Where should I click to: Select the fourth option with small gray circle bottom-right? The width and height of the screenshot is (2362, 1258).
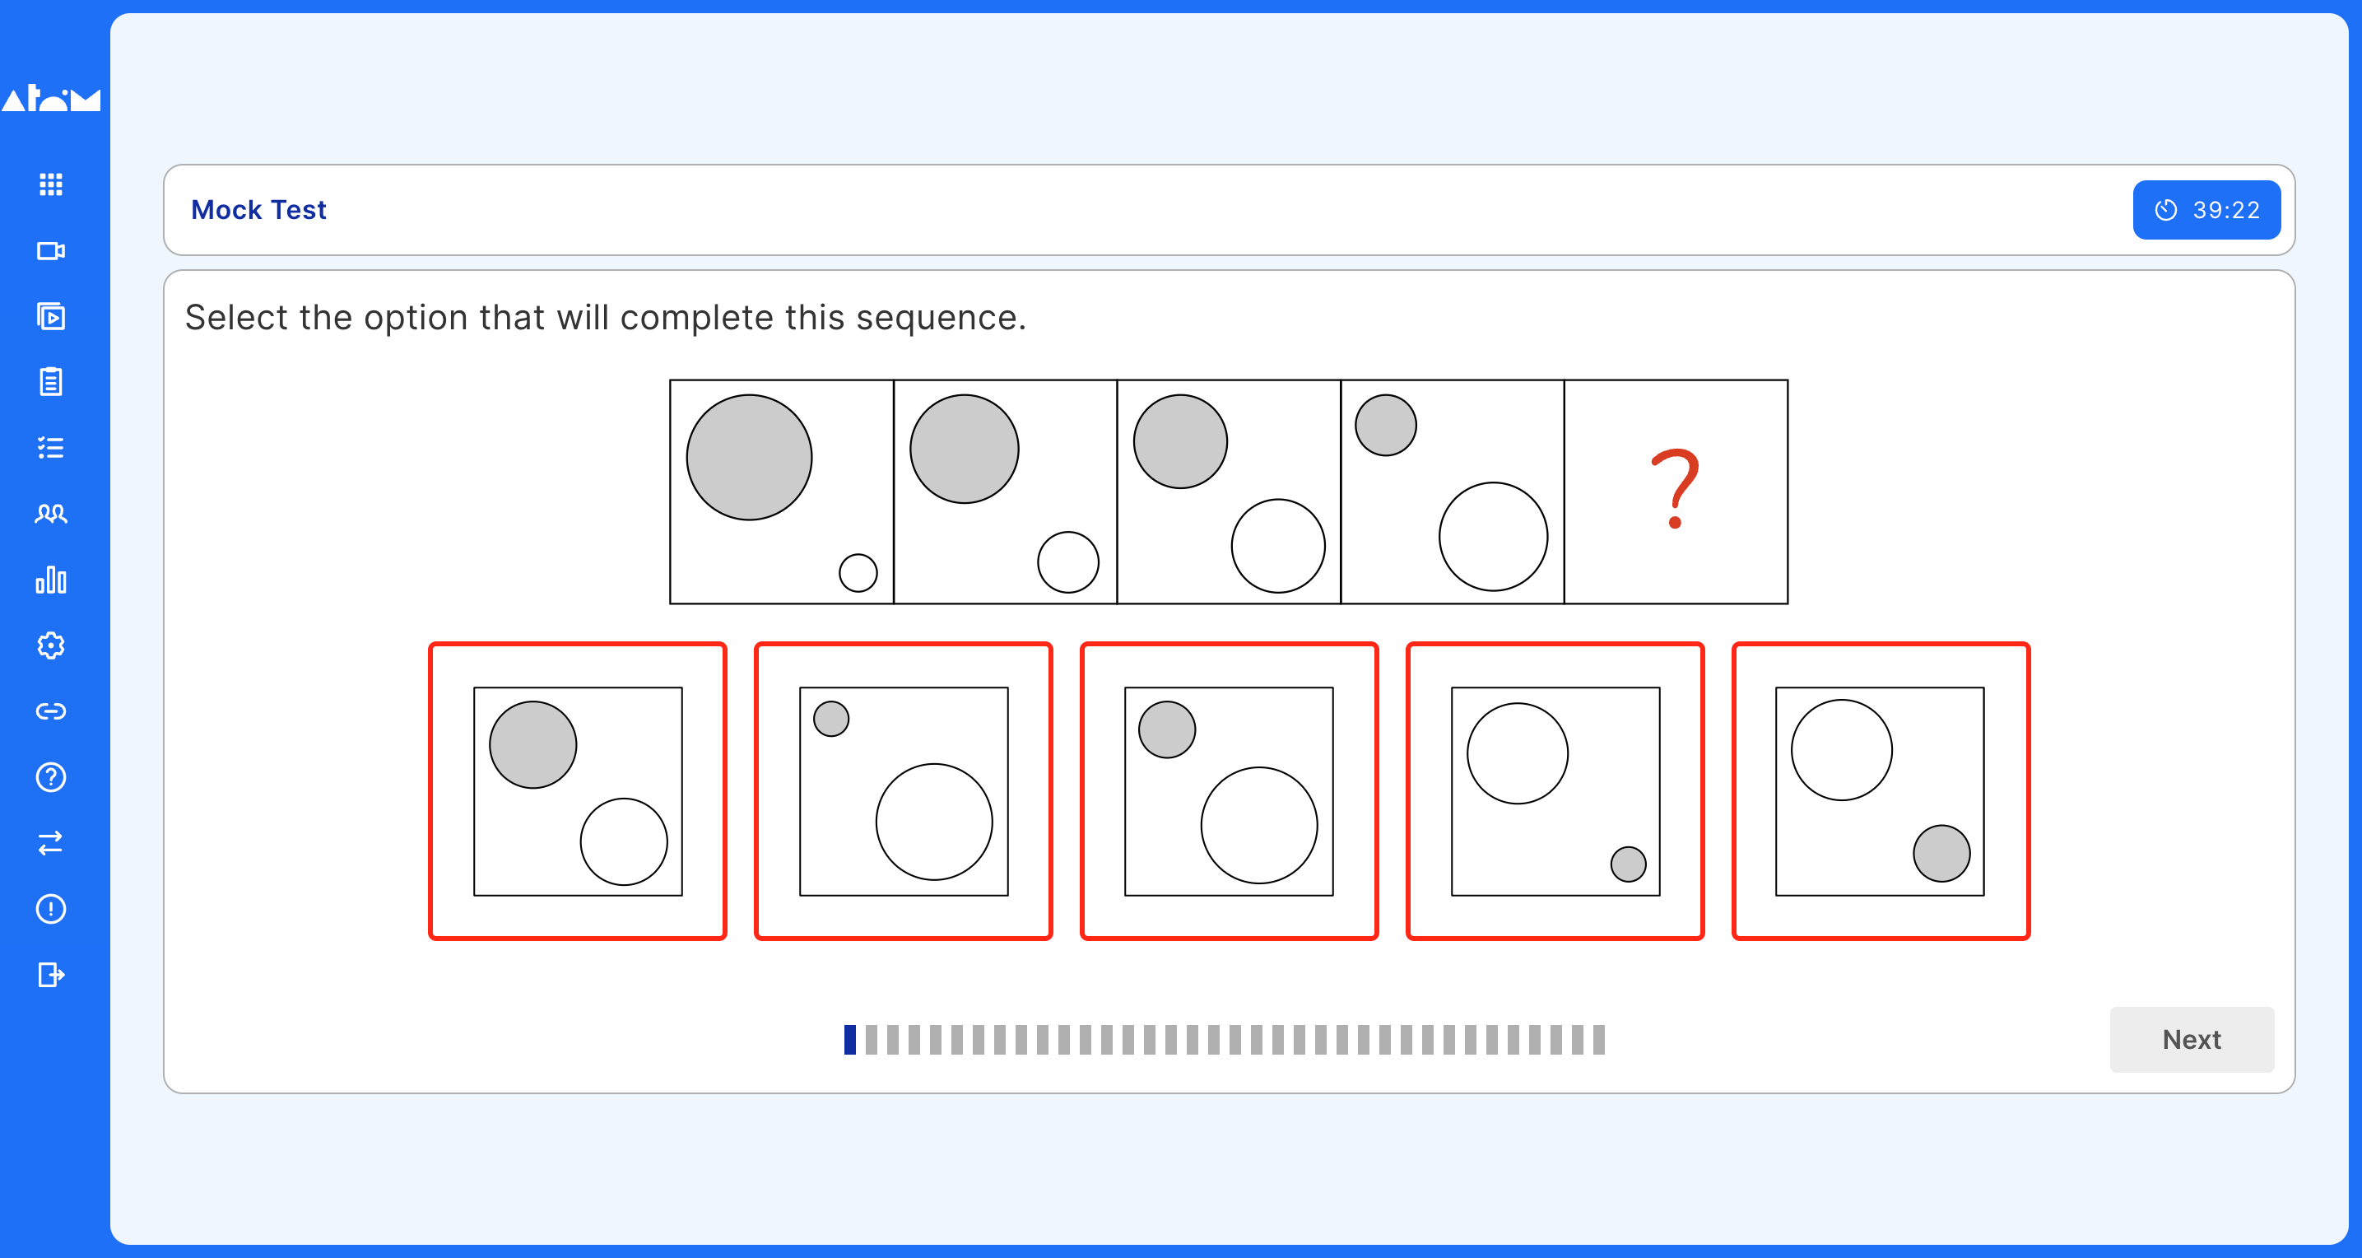tap(1555, 791)
